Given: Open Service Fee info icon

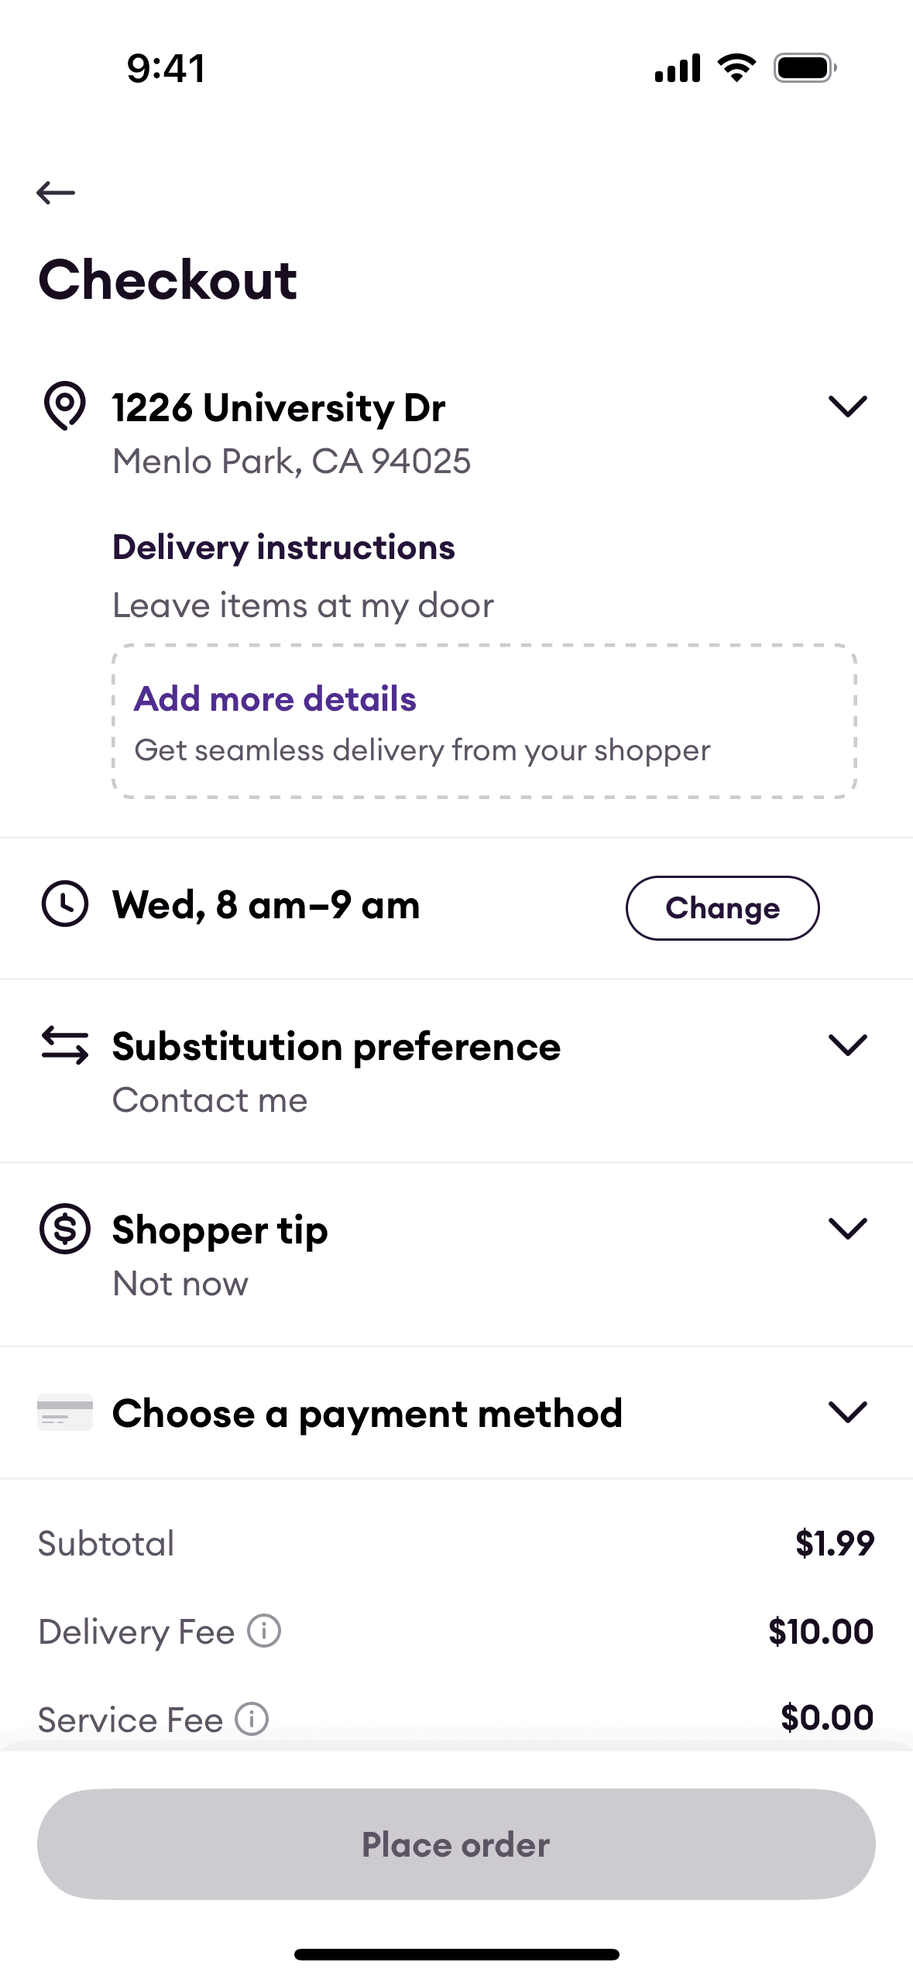Looking at the screenshot, I should (x=252, y=1719).
